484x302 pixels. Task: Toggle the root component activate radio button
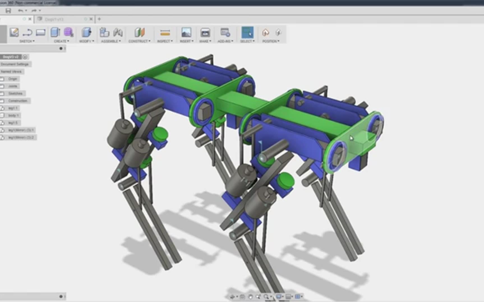click(25, 57)
